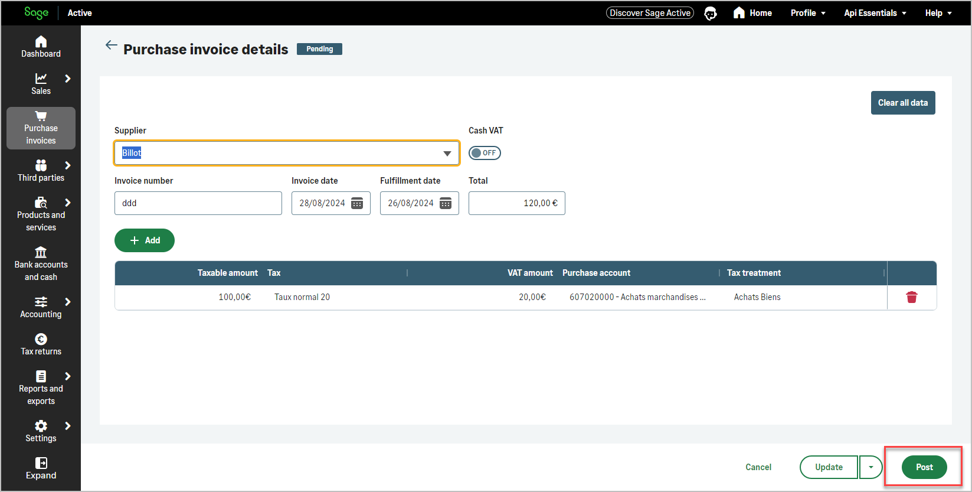972x492 pixels.
Task: Open the Settings gear icon
Action: coord(41,426)
